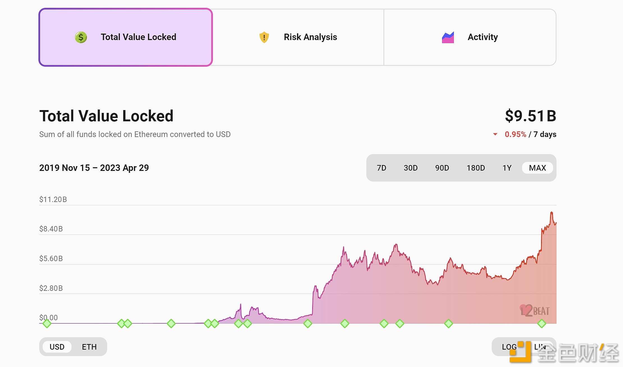Click the MAX time range button

point(537,168)
